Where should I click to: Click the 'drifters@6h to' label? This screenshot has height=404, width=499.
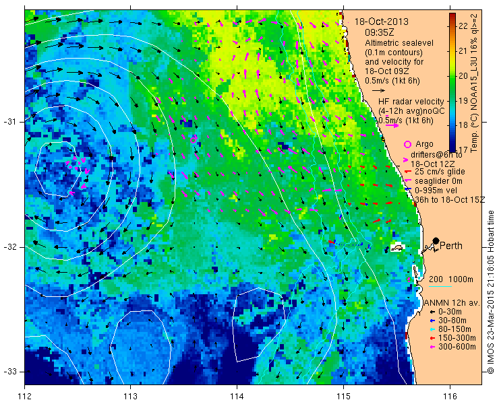[x=436, y=155]
